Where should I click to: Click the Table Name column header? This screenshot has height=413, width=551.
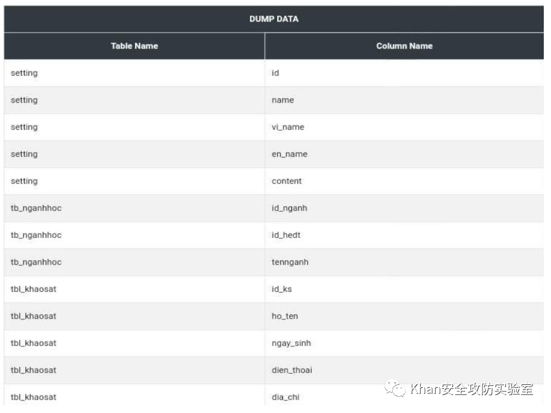click(134, 46)
